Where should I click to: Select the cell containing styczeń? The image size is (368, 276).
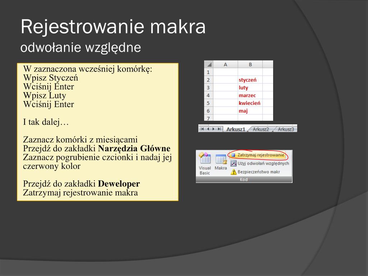click(250, 80)
